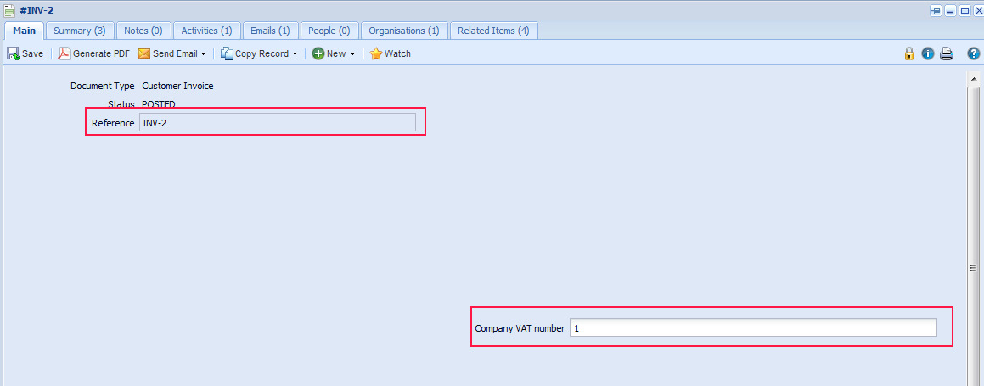Image resolution: width=984 pixels, height=386 pixels.
Task: Open the Organisations (1) tab
Action: [x=404, y=30]
